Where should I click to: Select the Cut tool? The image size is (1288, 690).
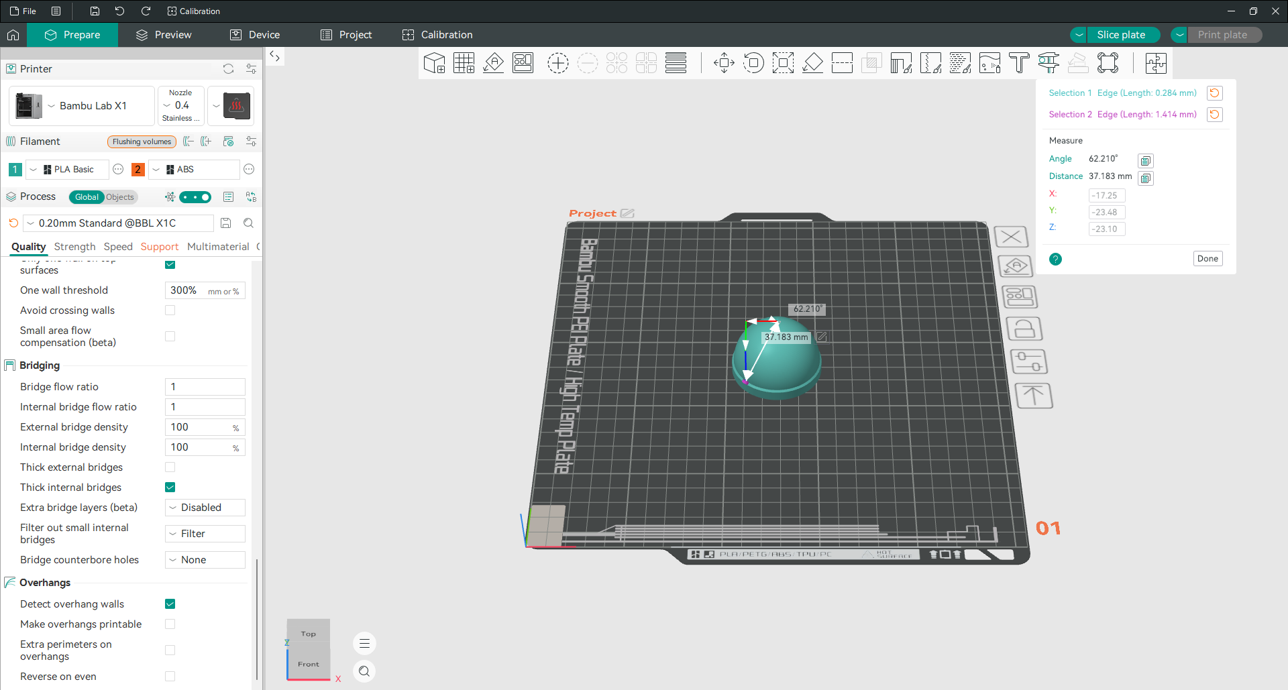(x=842, y=63)
